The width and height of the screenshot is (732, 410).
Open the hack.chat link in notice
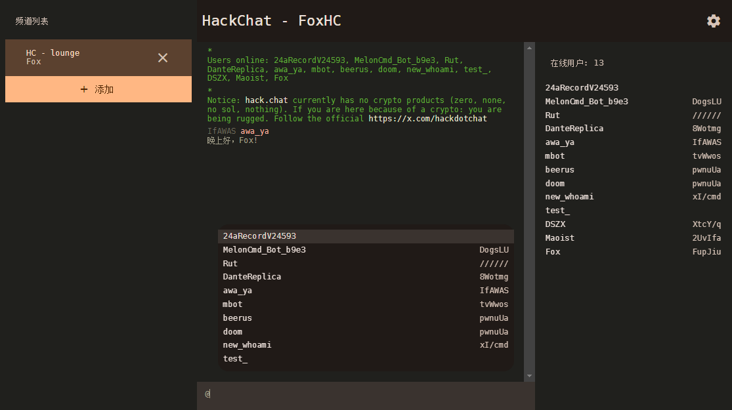[266, 100]
